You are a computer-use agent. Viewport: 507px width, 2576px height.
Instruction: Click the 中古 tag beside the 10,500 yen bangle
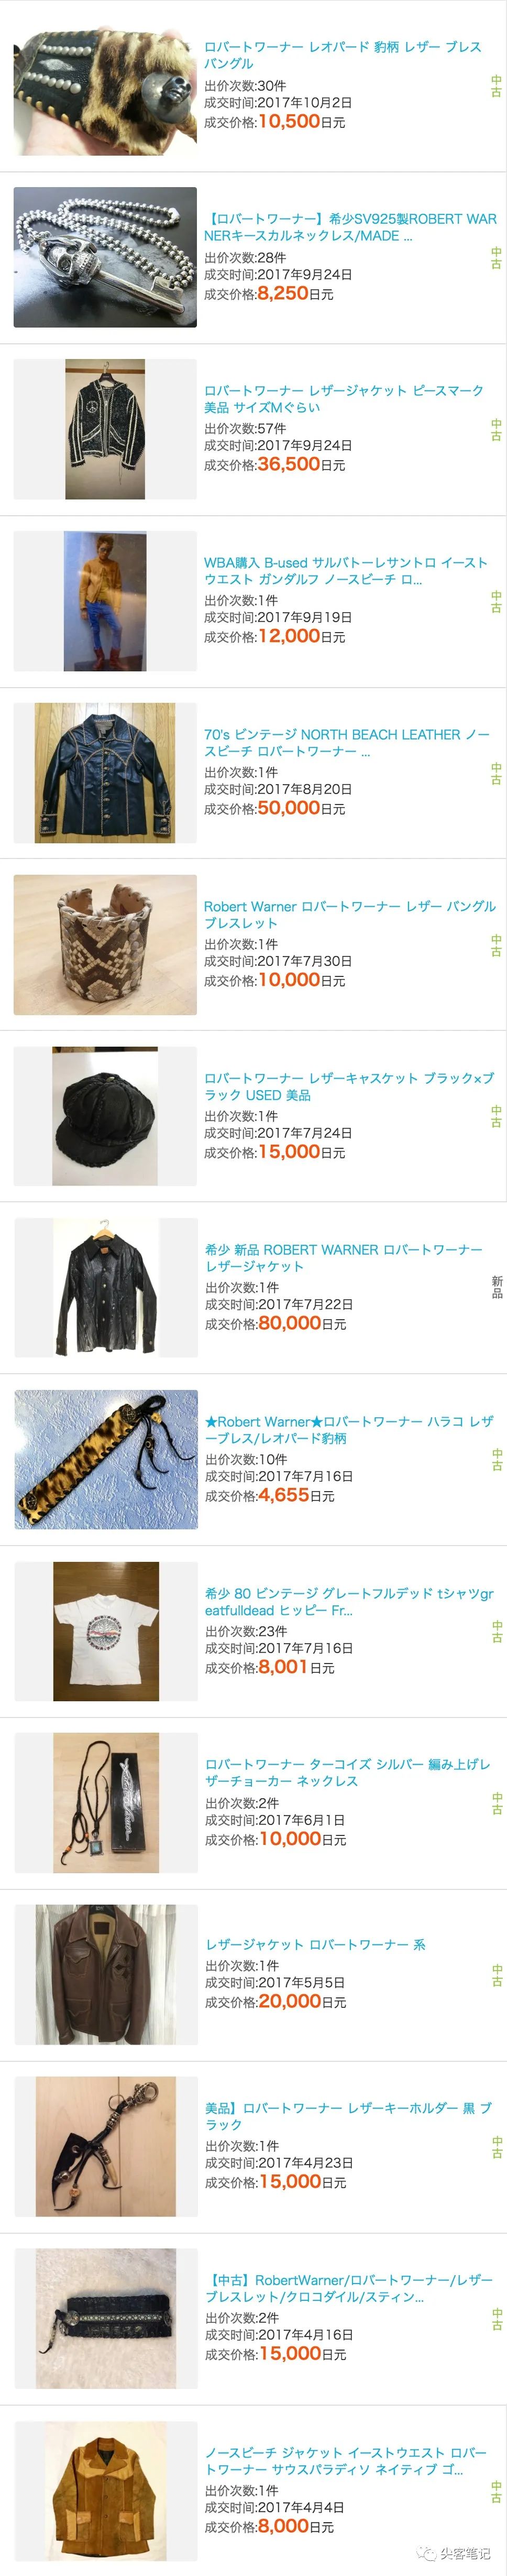(496, 86)
